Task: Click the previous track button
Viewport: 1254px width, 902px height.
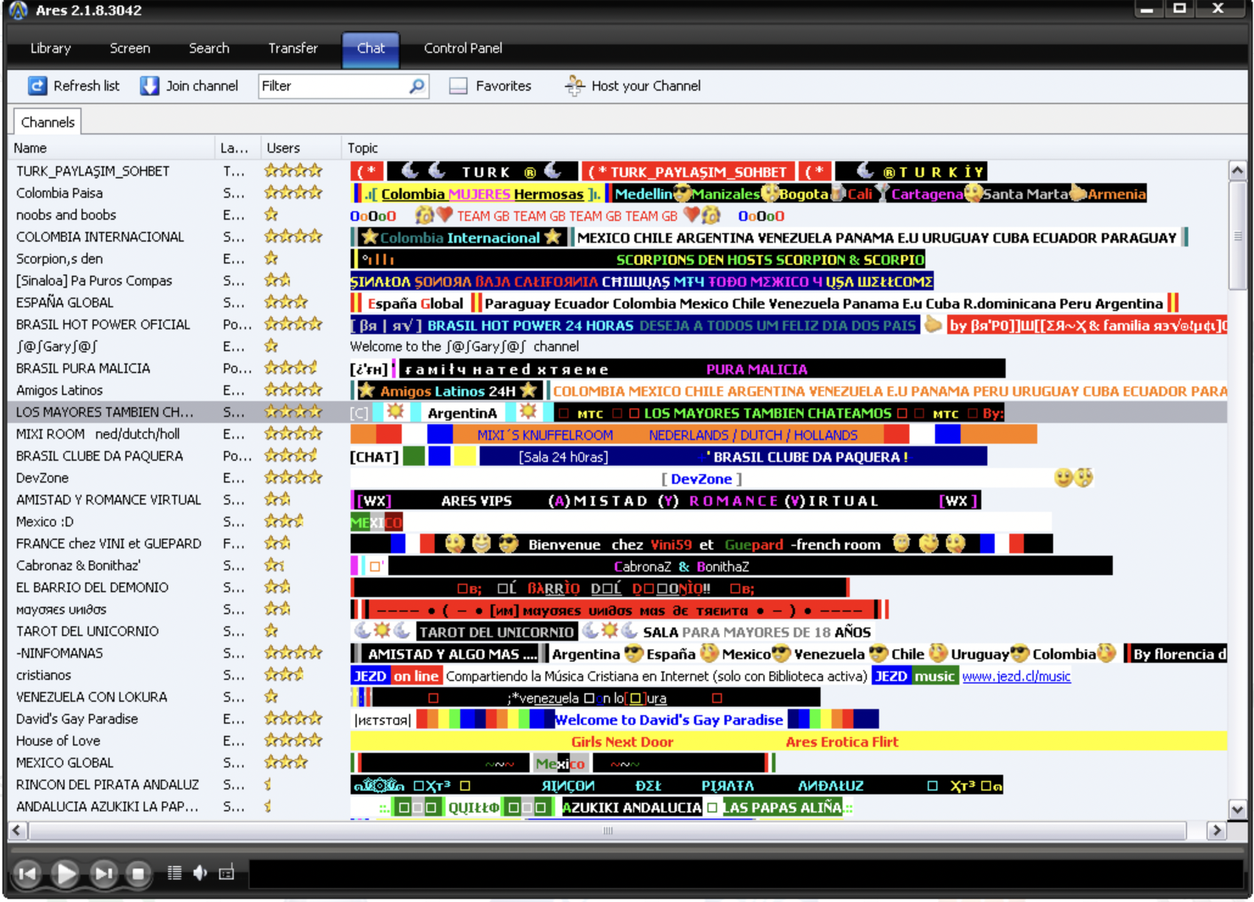Action: (27, 873)
